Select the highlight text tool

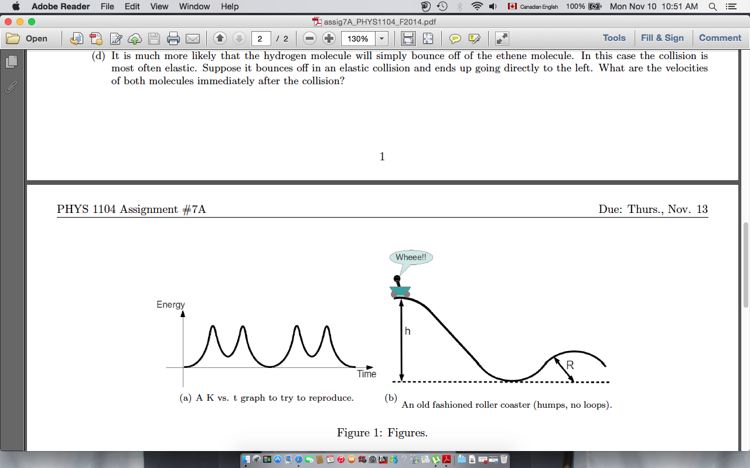(475, 39)
